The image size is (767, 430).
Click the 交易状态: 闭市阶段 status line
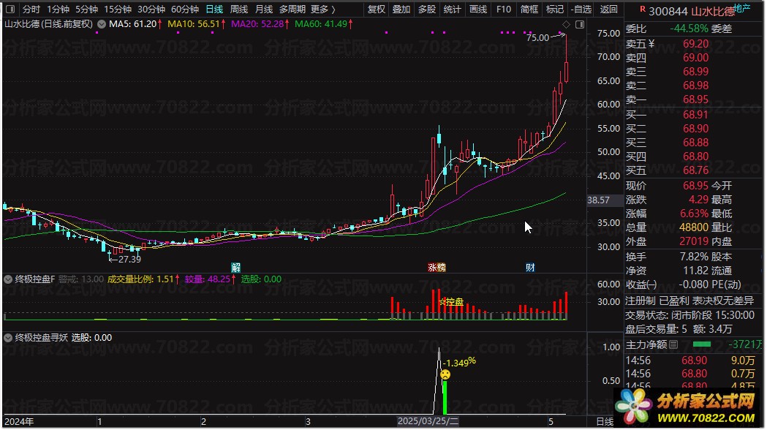689,315
